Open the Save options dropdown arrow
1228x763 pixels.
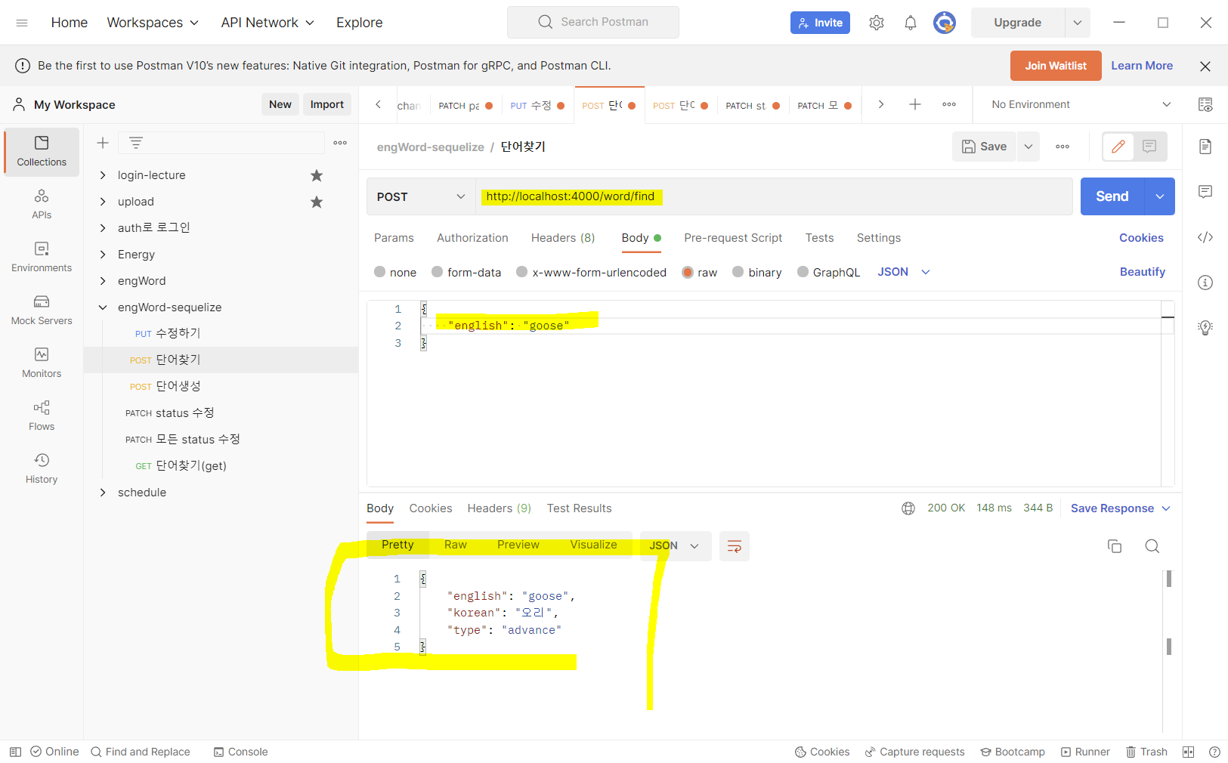point(1028,147)
